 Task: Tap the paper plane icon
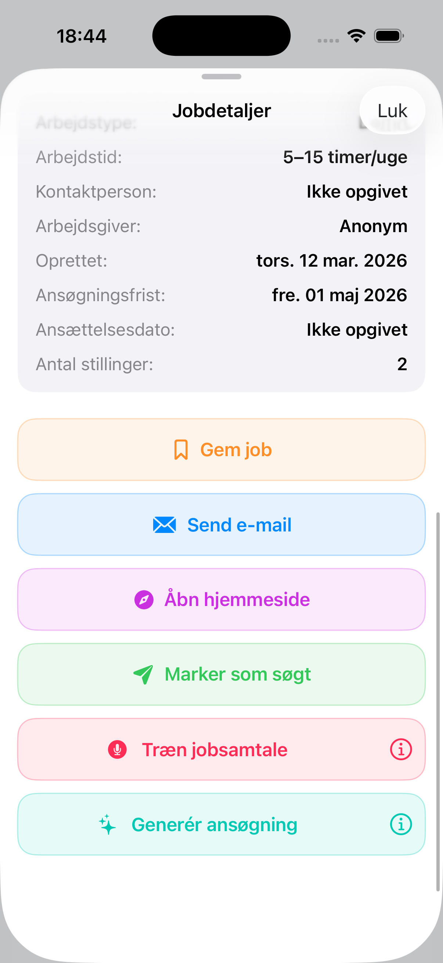pyautogui.click(x=143, y=674)
